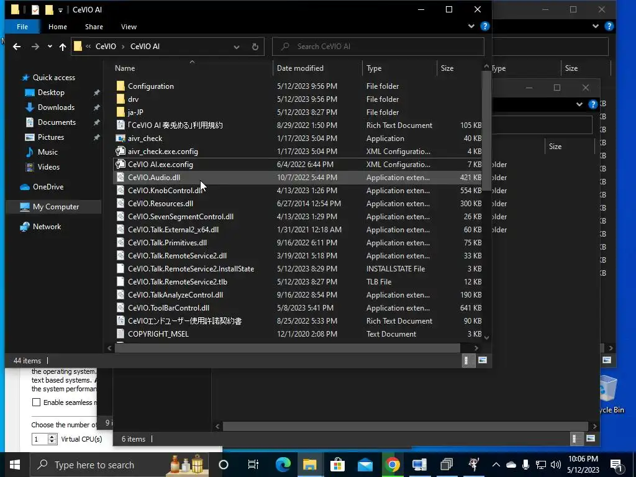636x477 pixels.
Task: Select CeVIO.Talk.RemoteService2.dll file
Action: click(177, 255)
